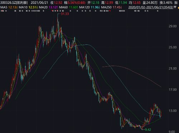Click the closing price value 12.92

click(58, 3)
